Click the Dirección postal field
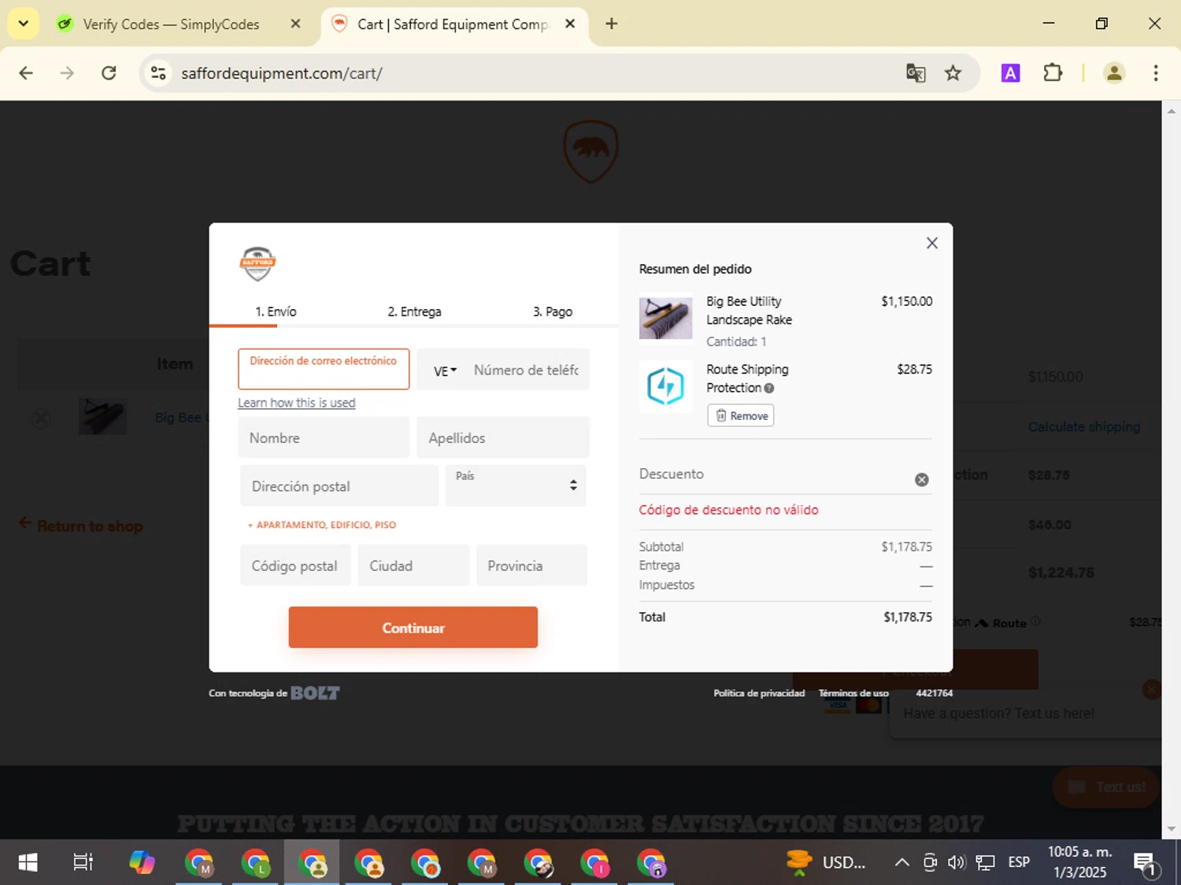This screenshot has height=885, width=1181. [339, 485]
